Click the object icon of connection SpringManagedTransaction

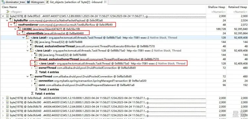tap(36, 81)
